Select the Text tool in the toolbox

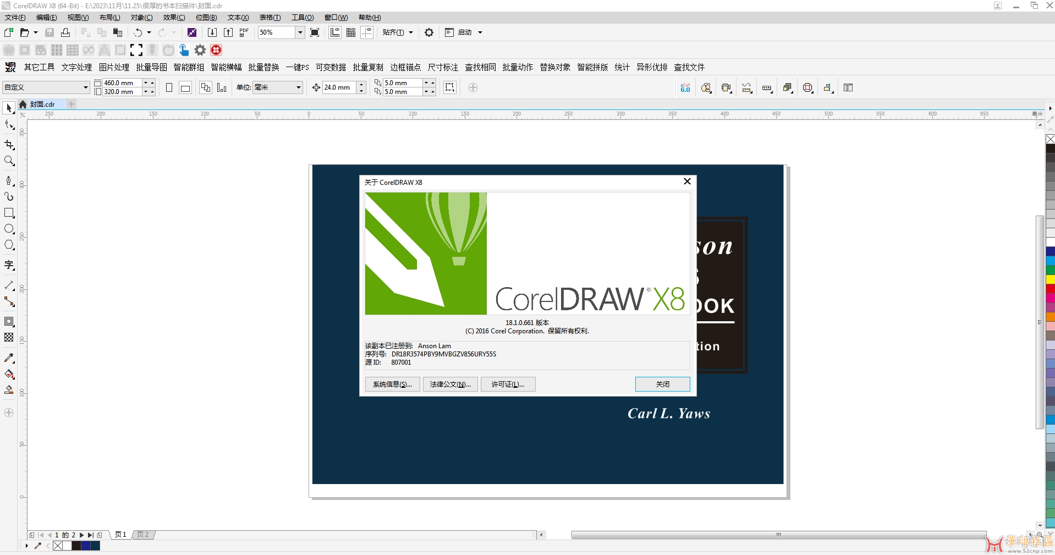pyautogui.click(x=9, y=265)
